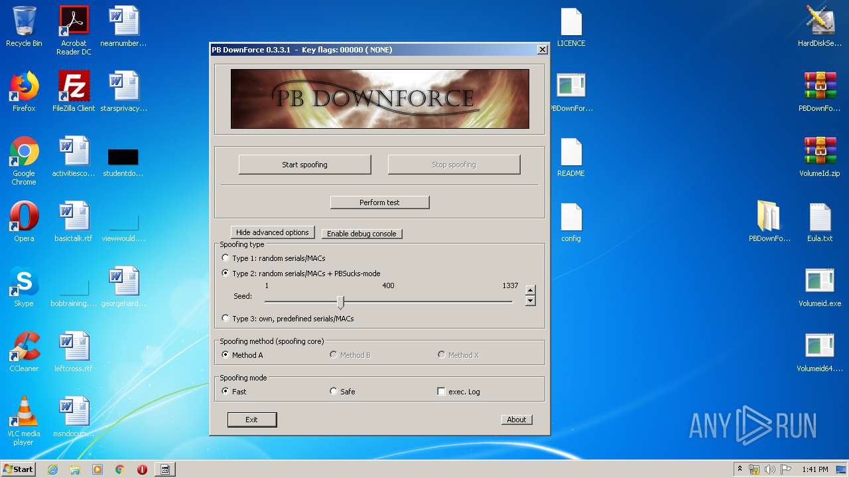
Task: Select the Eula.txt file icon
Action: (x=820, y=222)
